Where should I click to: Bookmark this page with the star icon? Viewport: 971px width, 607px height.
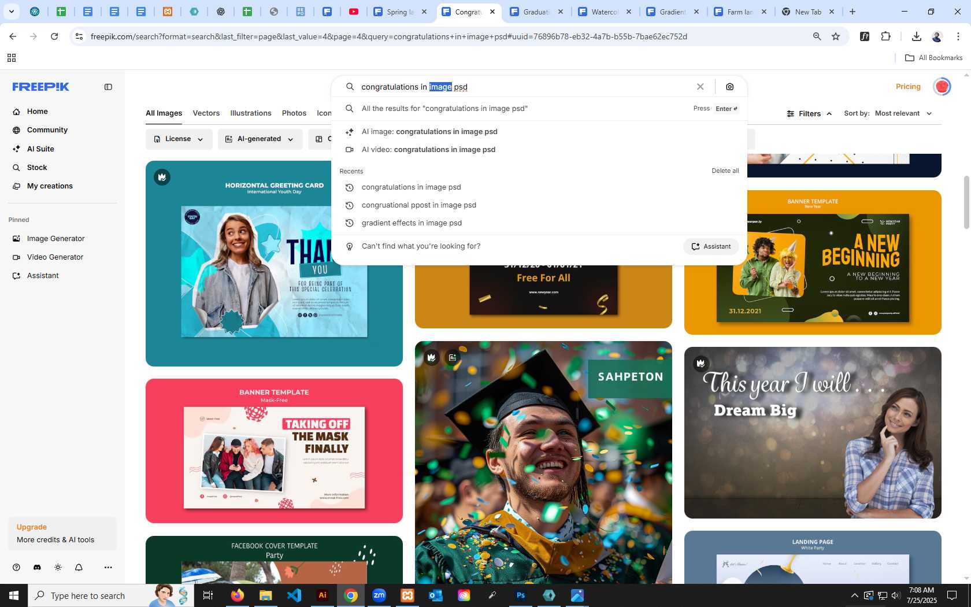836,36
